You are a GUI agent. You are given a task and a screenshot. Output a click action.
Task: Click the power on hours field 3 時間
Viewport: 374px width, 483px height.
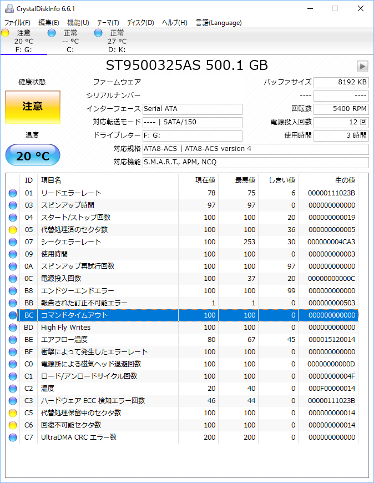[x=341, y=135]
